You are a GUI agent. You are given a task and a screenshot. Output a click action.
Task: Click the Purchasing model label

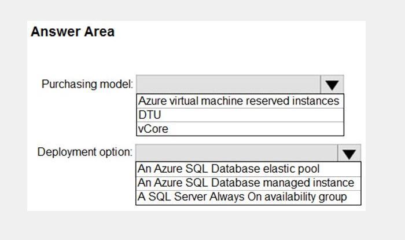point(87,84)
